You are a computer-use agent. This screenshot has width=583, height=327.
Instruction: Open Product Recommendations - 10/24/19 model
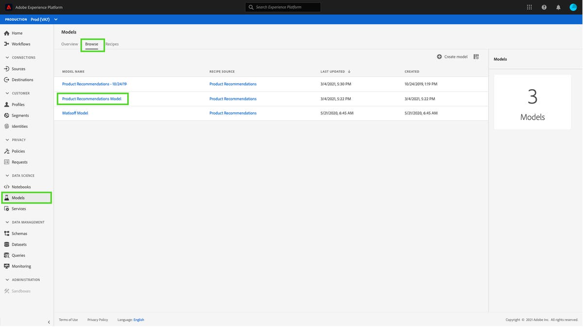click(94, 84)
